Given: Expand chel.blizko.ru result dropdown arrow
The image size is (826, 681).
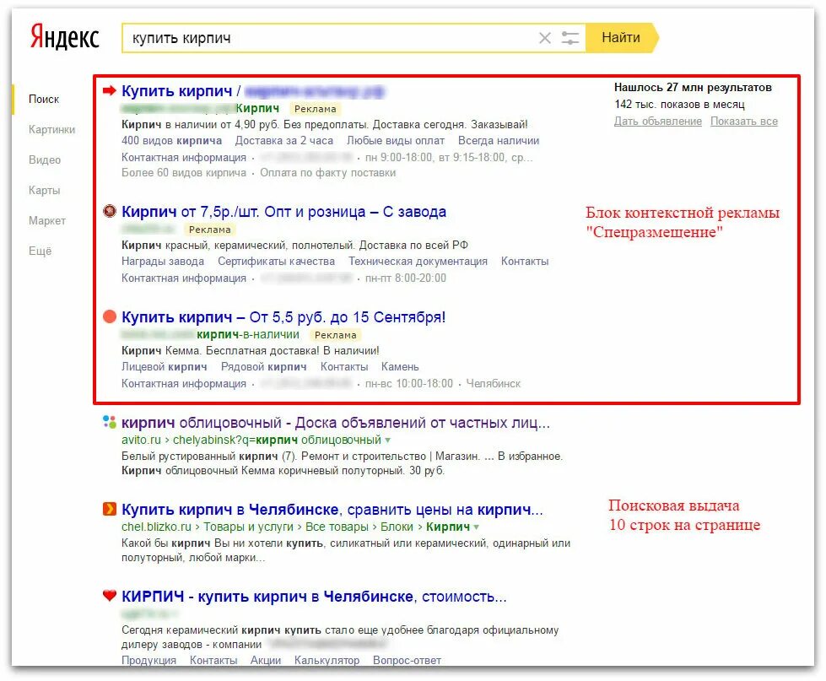Looking at the screenshot, I should coord(476,527).
